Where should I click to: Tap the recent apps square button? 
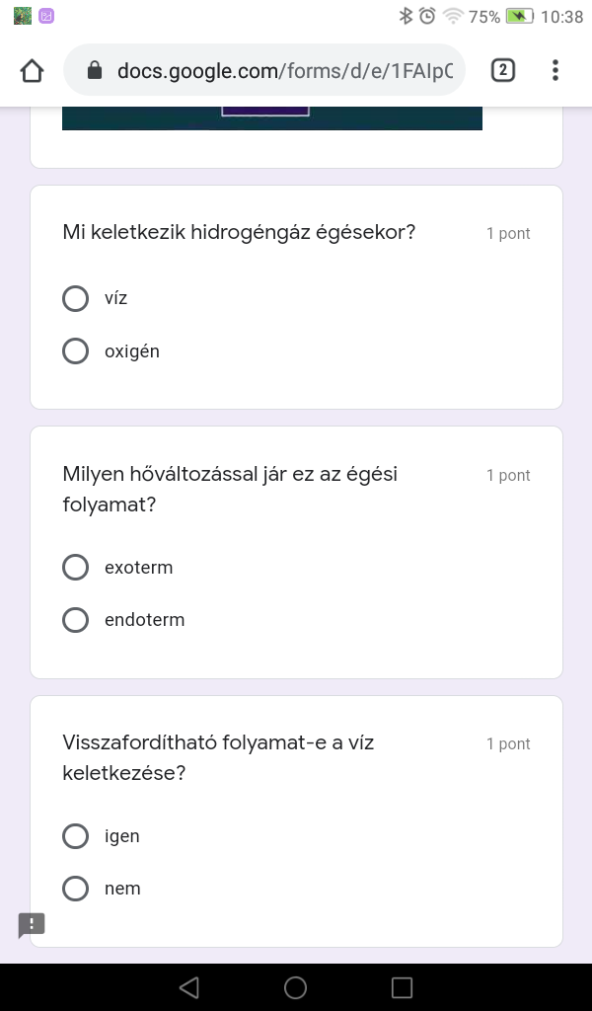coord(402,987)
